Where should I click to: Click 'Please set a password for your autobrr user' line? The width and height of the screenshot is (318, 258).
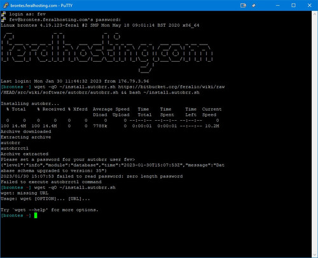tap(67, 160)
